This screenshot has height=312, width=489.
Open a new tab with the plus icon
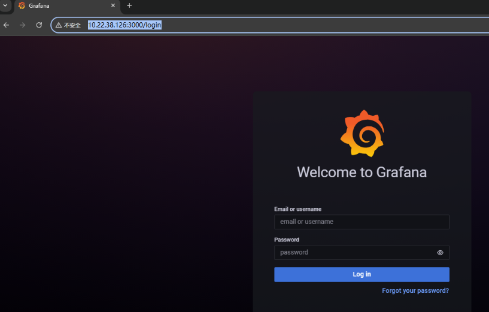coord(129,5)
